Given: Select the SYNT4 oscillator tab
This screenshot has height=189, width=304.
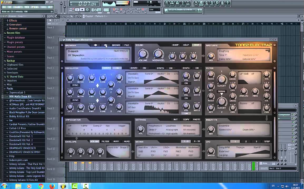Looking at the screenshot, I should (186, 68).
